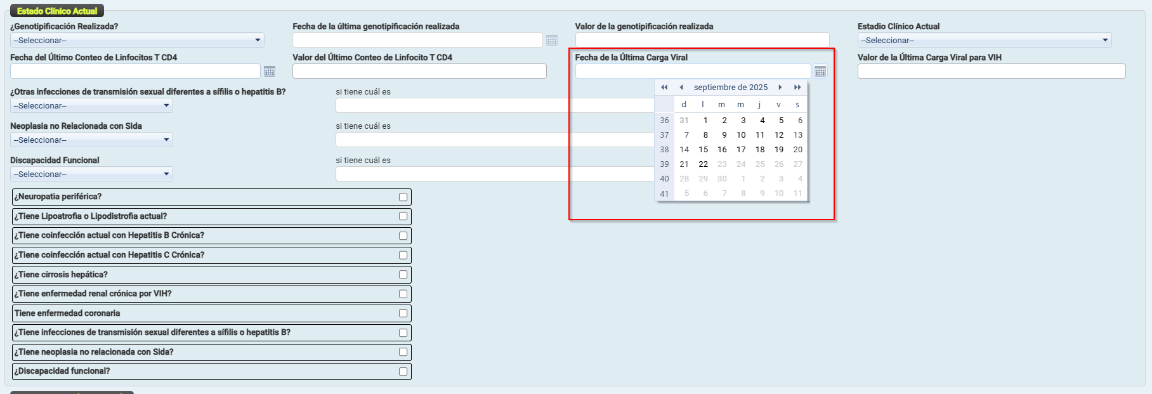1152x394 pixels.
Task: Enable Tiene cirrosis hepática checkbox
Action: [403, 275]
